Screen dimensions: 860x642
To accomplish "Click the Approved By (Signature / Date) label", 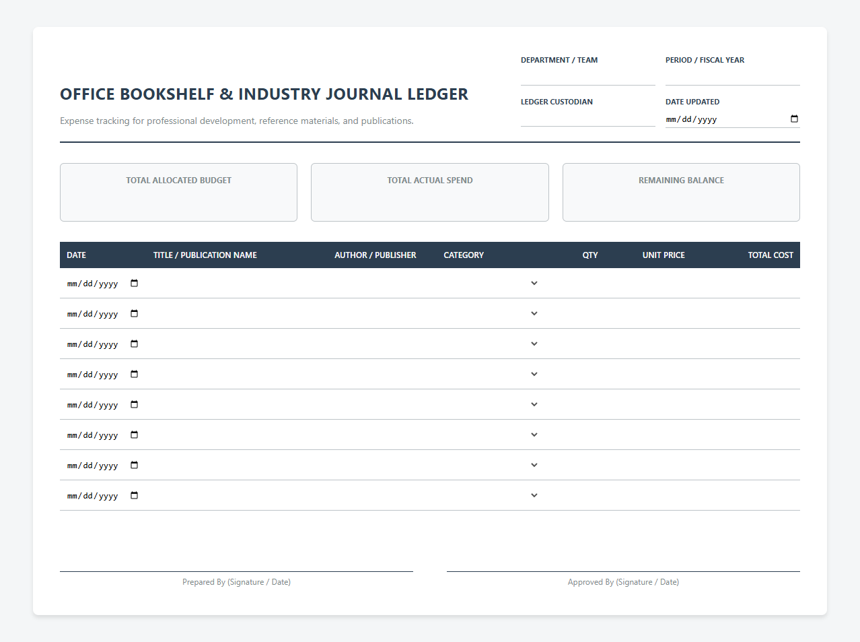I will pyautogui.click(x=623, y=582).
